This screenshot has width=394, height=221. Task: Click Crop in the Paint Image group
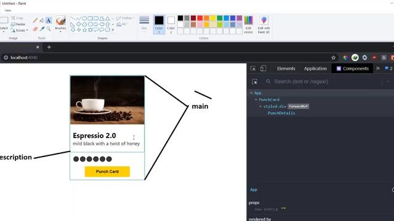point(17,18)
